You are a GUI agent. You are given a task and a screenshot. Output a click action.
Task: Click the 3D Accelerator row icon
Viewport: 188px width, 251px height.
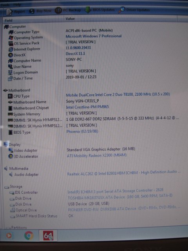11,156
